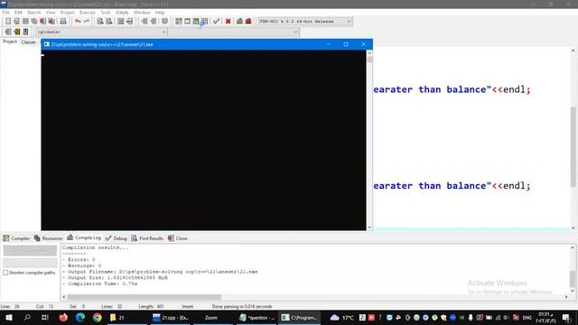Click "Done parsing" status bar message
Image resolution: width=578 pixels, height=325 pixels.
click(x=242, y=307)
